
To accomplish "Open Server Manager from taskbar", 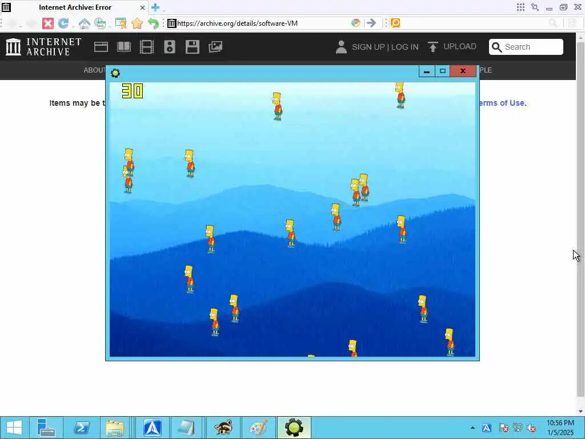I will click(46, 428).
